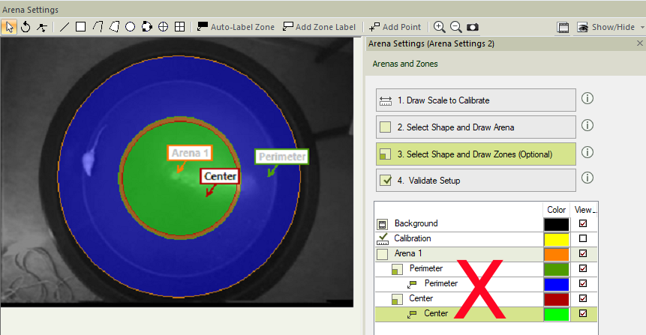Click the Center zone icon in list
This screenshot has height=335, width=646.
tap(397, 299)
